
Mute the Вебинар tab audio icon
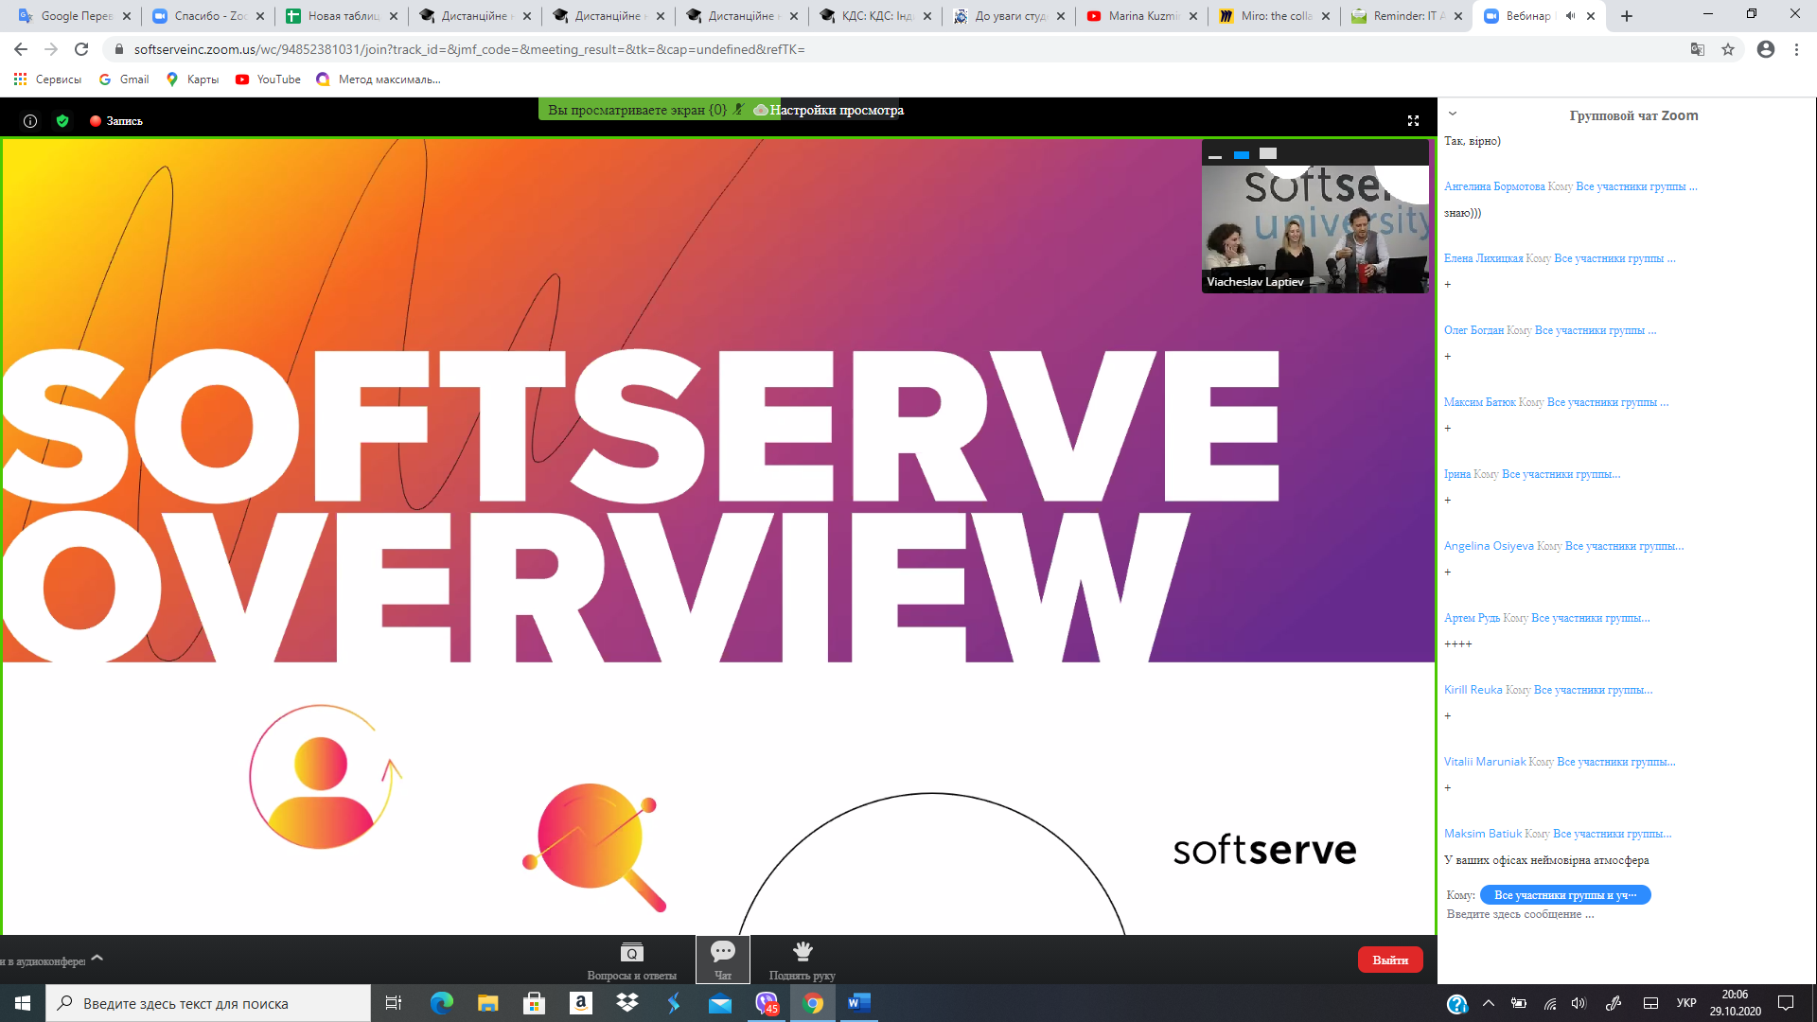1571,16
